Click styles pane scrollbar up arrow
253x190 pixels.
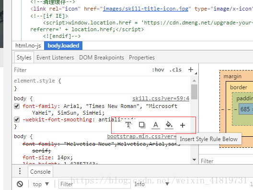pos(194,81)
